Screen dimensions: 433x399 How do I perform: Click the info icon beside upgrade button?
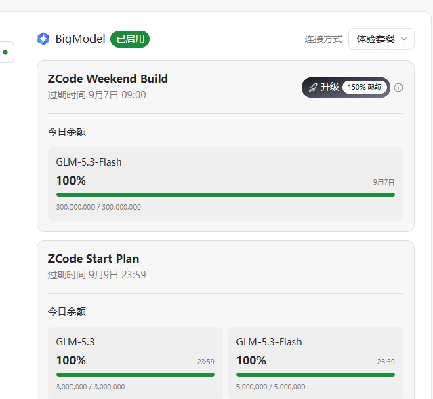tap(398, 88)
